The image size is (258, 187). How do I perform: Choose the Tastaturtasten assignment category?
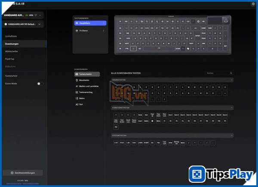click(x=87, y=74)
